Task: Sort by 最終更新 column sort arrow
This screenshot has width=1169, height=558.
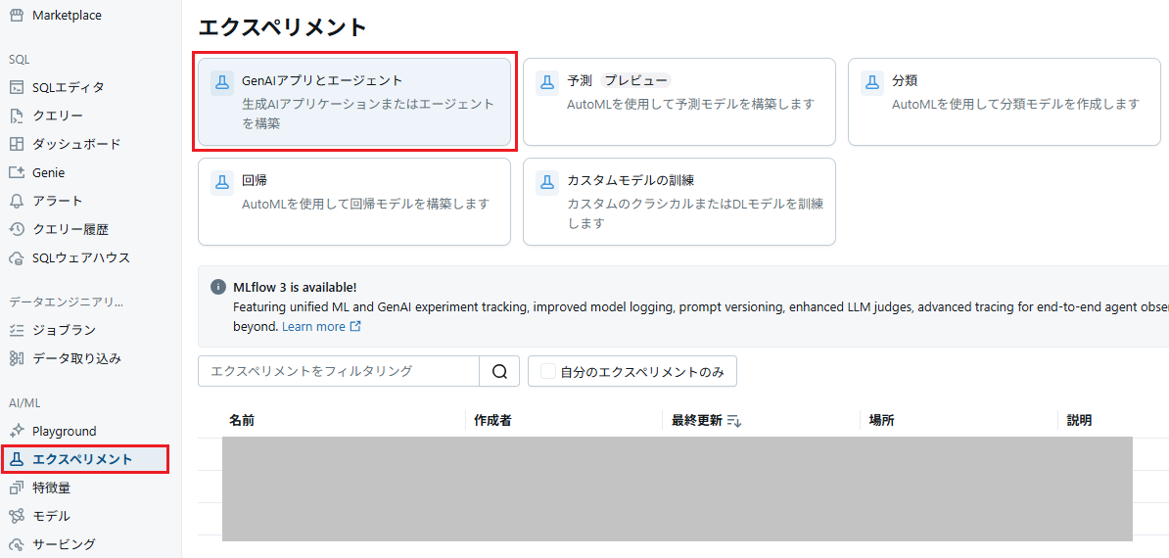Action: pos(734,421)
